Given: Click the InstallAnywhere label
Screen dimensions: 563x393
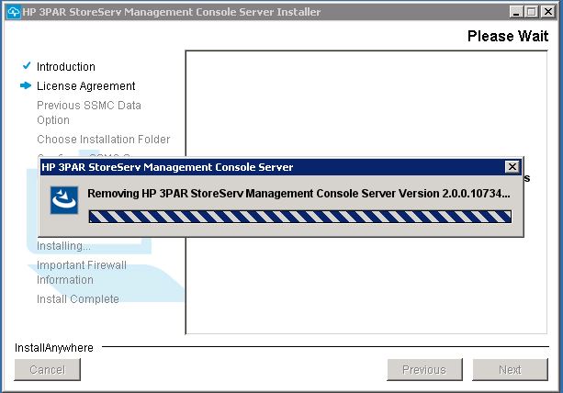Looking at the screenshot, I should coord(54,347).
